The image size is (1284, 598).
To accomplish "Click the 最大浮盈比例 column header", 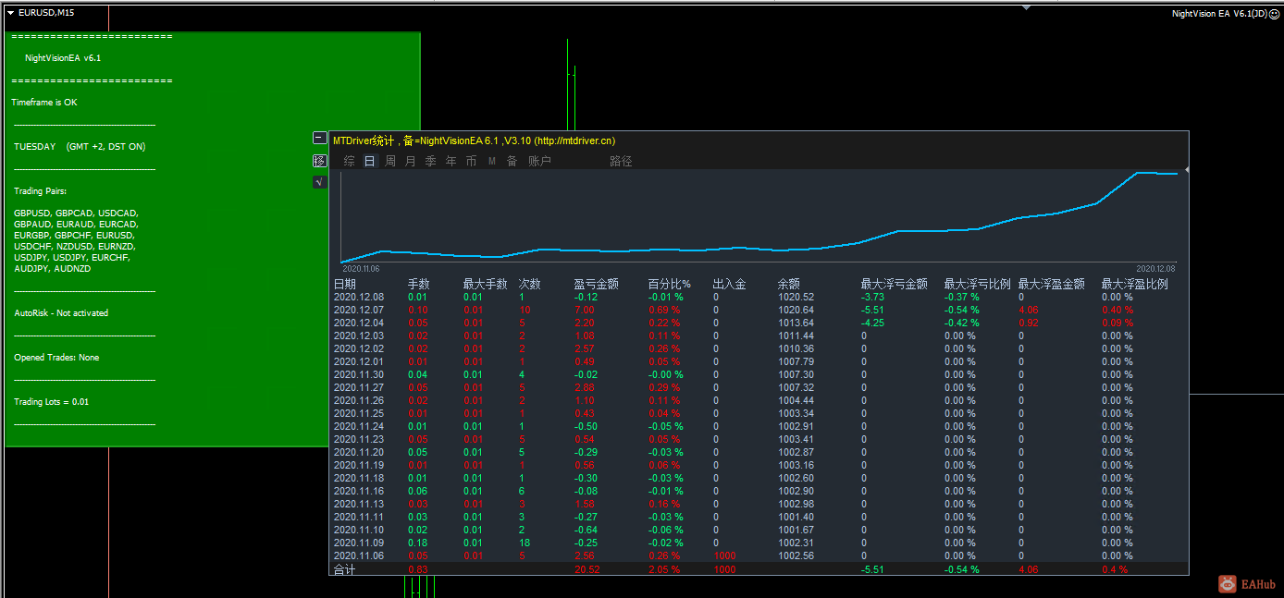I will (x=1134, y=285).
